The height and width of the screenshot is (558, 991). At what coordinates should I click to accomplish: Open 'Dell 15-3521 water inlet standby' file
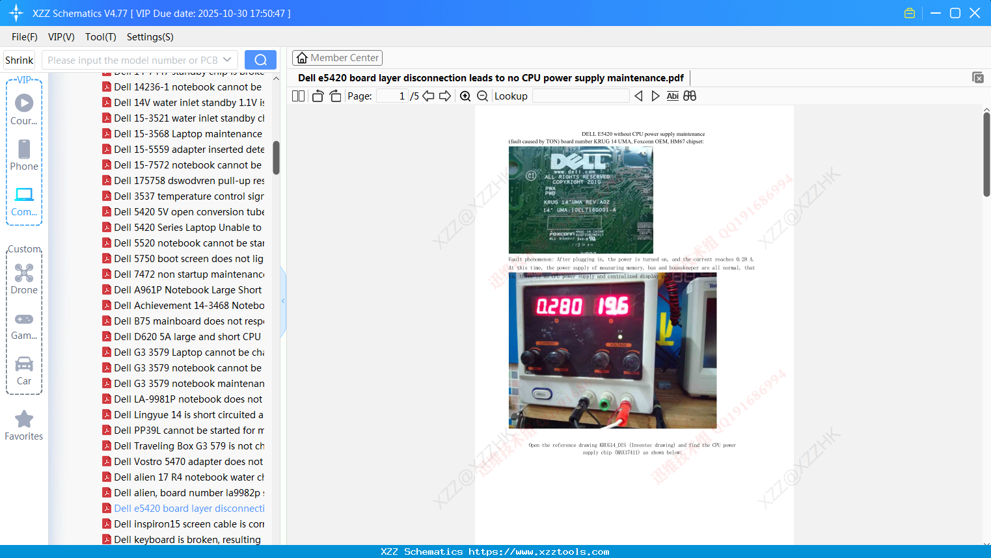pos(183,118)
